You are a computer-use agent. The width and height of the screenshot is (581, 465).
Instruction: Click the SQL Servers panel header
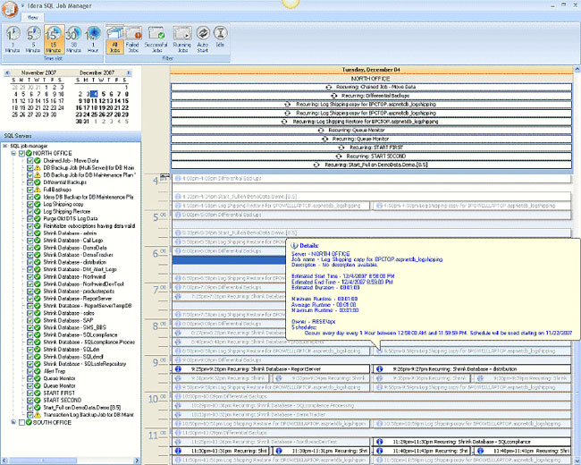tap(71, 136)
